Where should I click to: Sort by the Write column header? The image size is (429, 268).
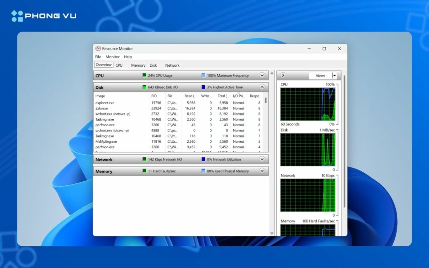coord(206,96)
